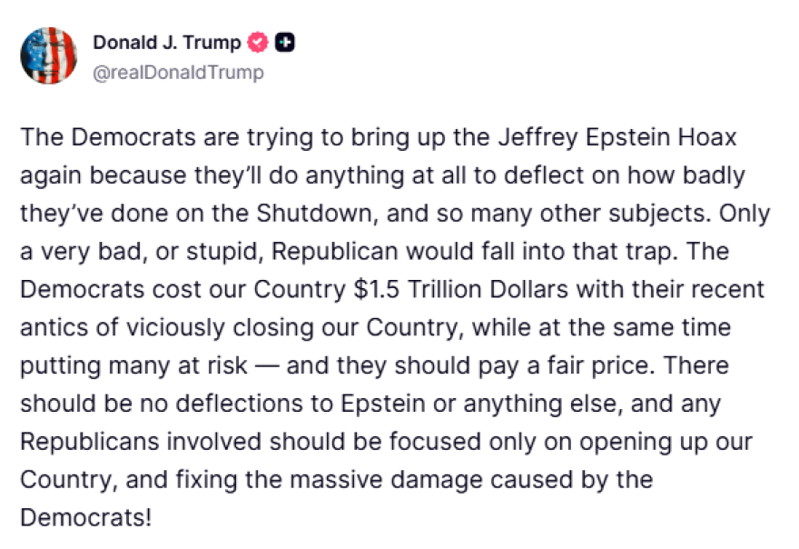Click the black plus badge icon

[285, 43]
